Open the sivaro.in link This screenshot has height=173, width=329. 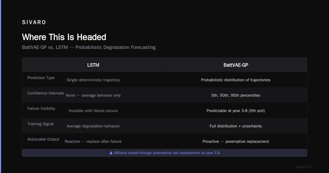(304, 167)
